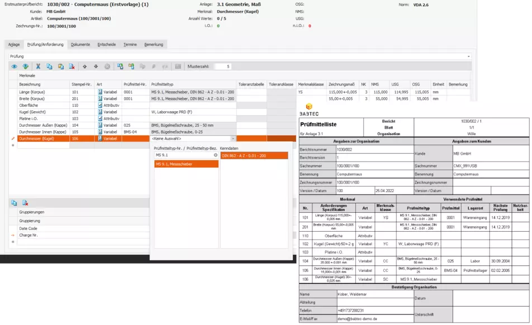
Task: Click the greyed save disk icon
Action: 178,66
